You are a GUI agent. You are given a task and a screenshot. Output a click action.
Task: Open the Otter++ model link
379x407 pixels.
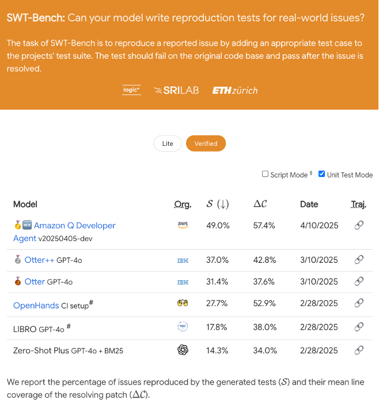(39, 260)
